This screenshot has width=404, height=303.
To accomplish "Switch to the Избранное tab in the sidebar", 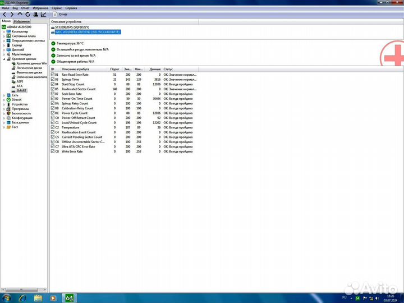I will click(22, 21).
